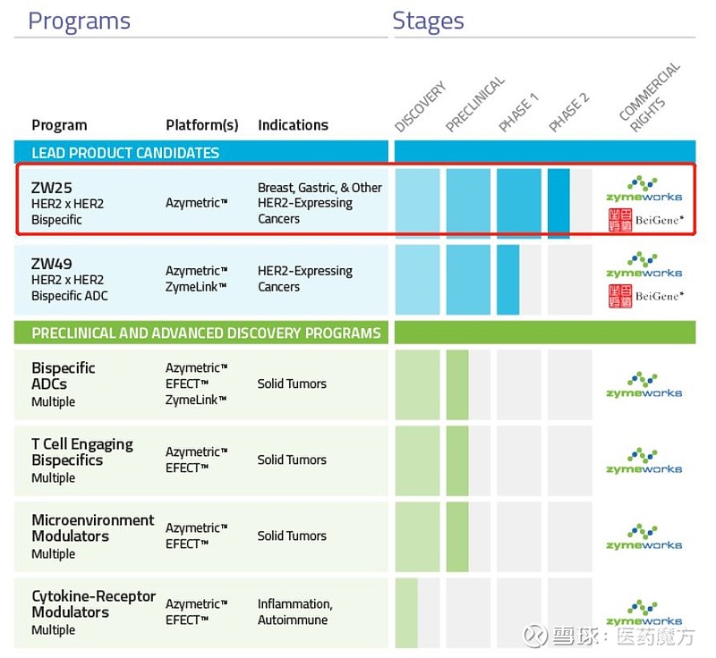
Task: Click Zymeworks logo for Microenvironment Modulators
Action: [x=644, y=536]
